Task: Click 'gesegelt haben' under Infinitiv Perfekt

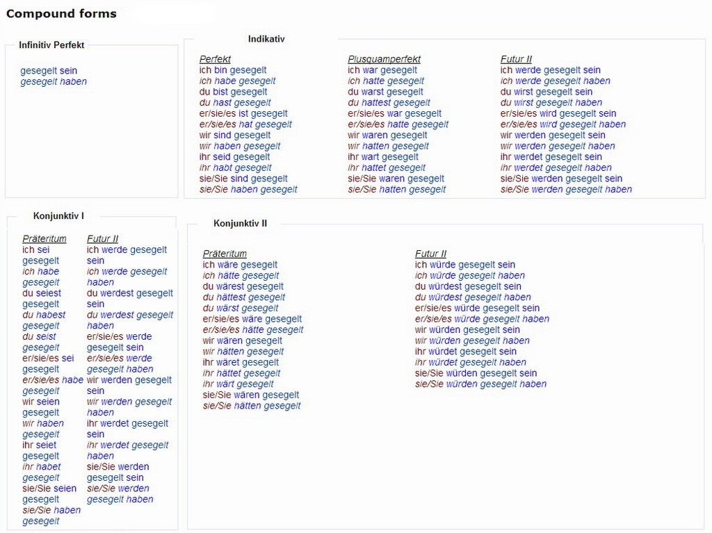Action: [54, 81]
